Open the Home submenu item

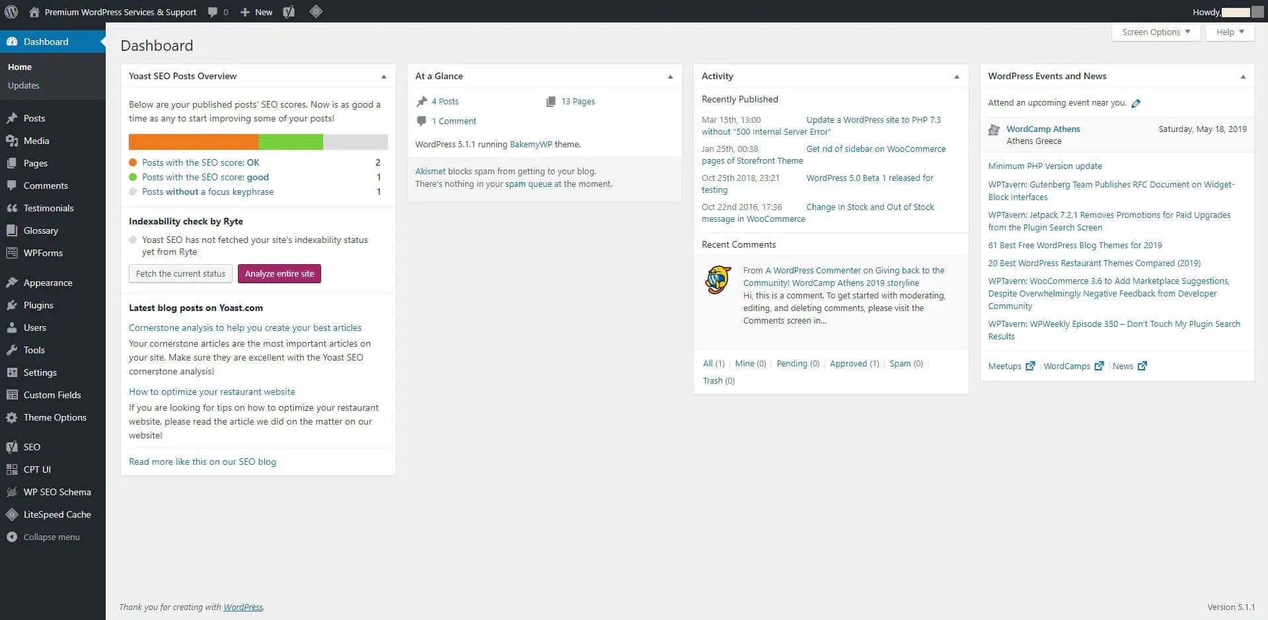(x=20, y=67)
